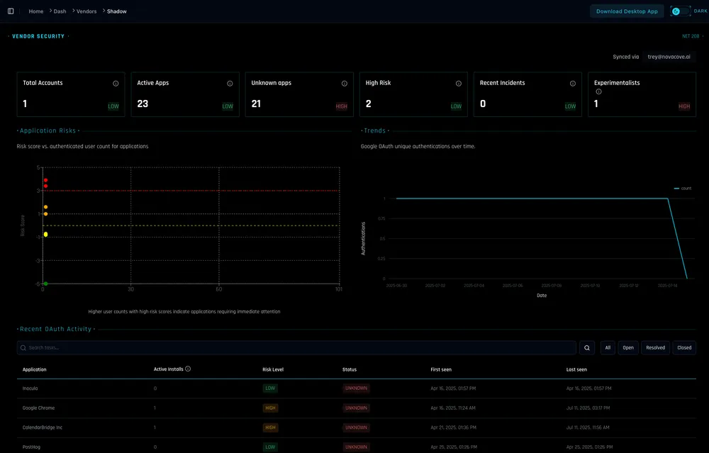Image resolution: width=709 pixels, height=453 pixels.
Task: Select the All filter
Action: click(608, 347)
